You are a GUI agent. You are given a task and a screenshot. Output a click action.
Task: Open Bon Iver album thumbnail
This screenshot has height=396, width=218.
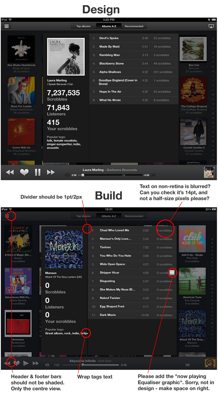click(x=193, y=49)
